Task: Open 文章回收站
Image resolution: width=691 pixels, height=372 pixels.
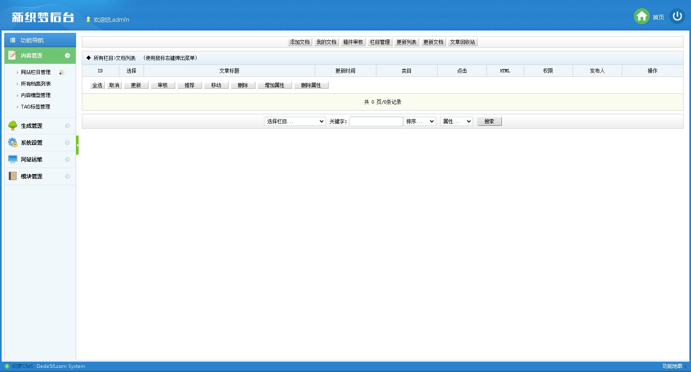Action: (462, 42)
